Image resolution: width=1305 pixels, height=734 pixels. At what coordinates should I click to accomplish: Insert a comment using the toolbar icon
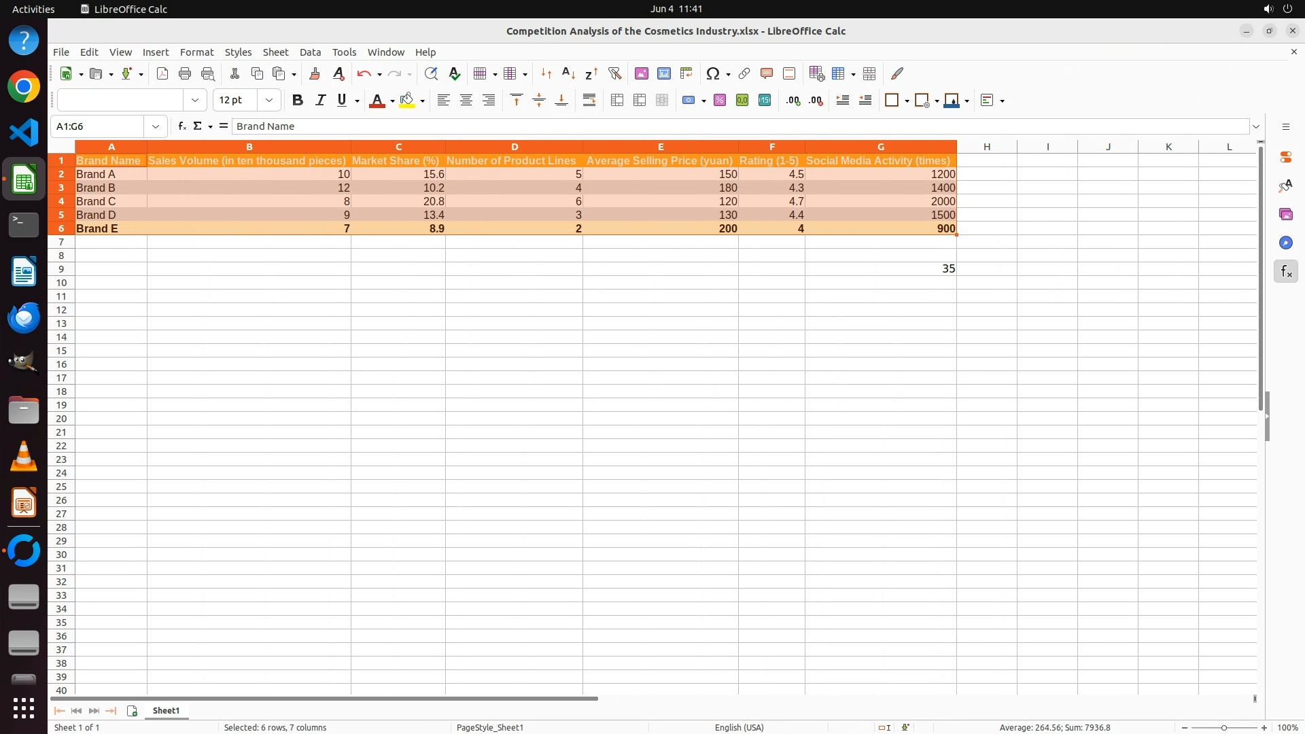click(x=767, y=73)
